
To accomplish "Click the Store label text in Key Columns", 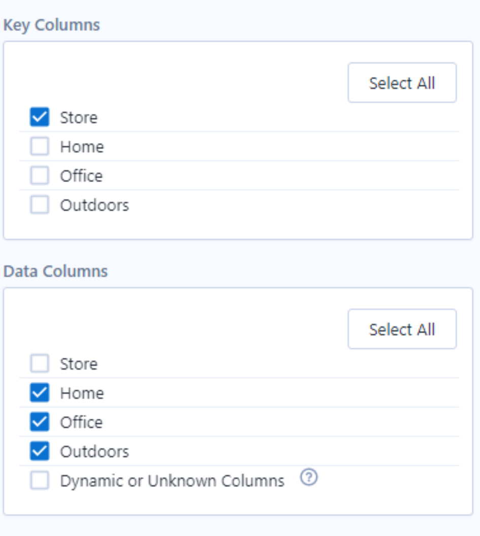I will pos(79,117).
